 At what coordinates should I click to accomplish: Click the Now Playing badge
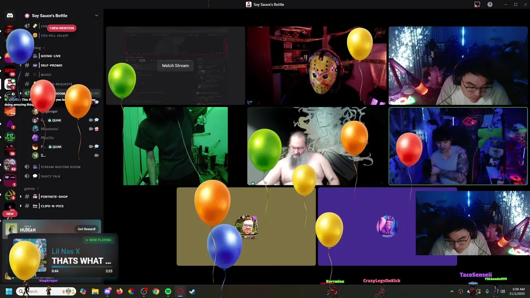click(98, 240)
